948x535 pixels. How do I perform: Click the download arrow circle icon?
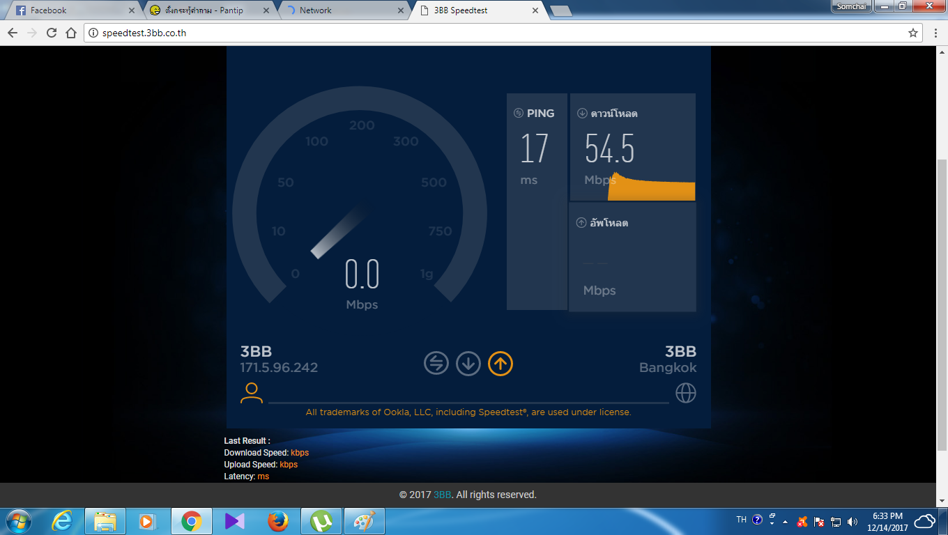coord(468,363)
